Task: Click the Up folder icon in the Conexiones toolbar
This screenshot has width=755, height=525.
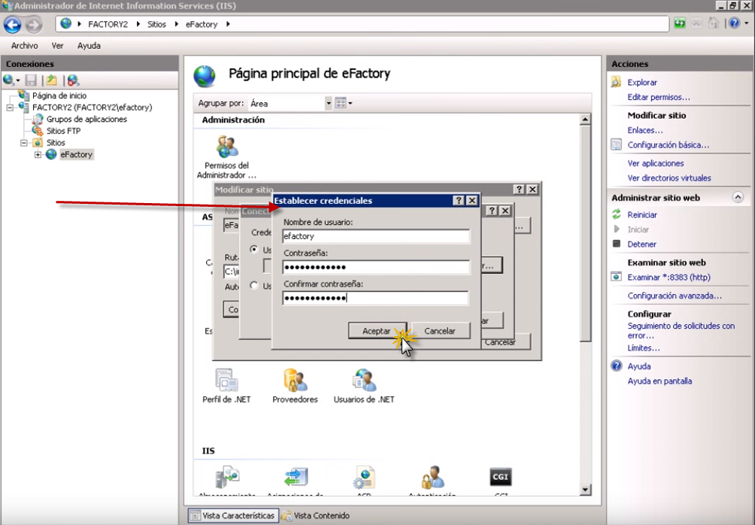Action: click(x=52, y=80)
